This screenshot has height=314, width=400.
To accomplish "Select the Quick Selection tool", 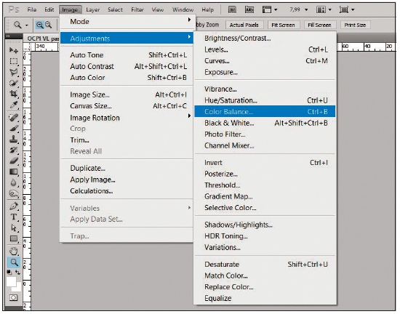I will 14,83.
